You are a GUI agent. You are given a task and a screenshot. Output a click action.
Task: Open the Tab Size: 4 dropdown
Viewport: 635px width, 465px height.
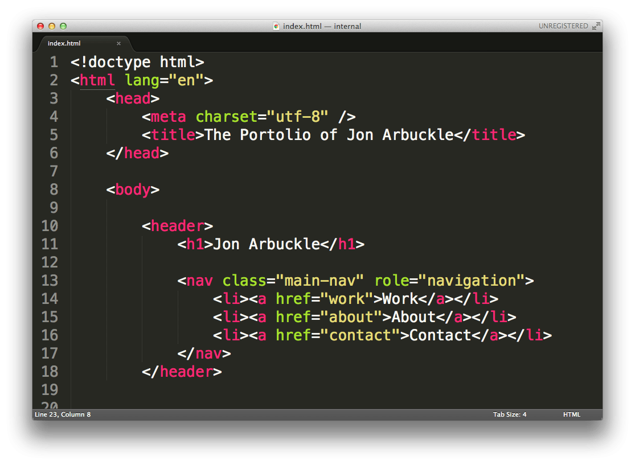click(510, 414)
